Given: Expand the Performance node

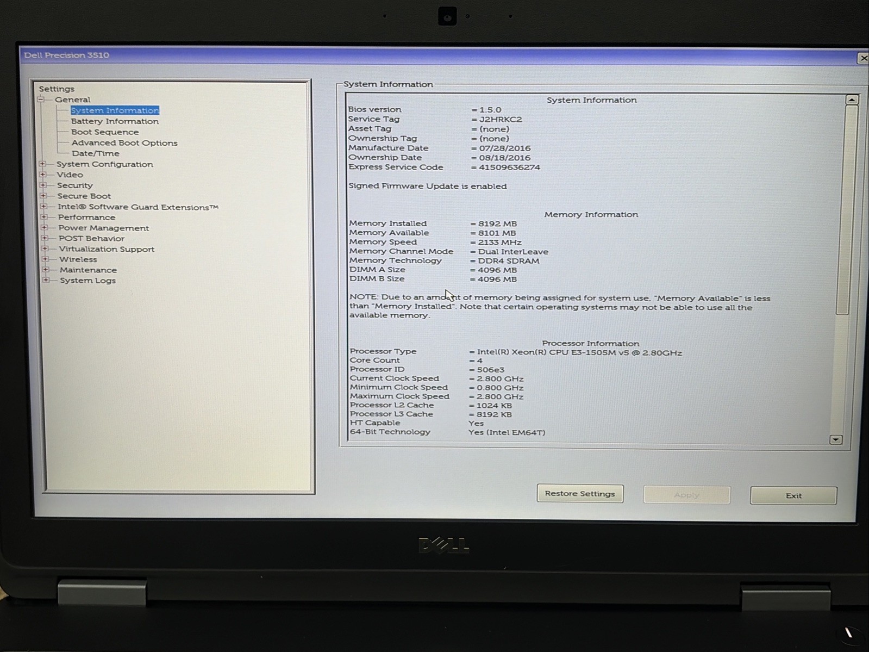Looking at the screenshot, I should point(45,217).
